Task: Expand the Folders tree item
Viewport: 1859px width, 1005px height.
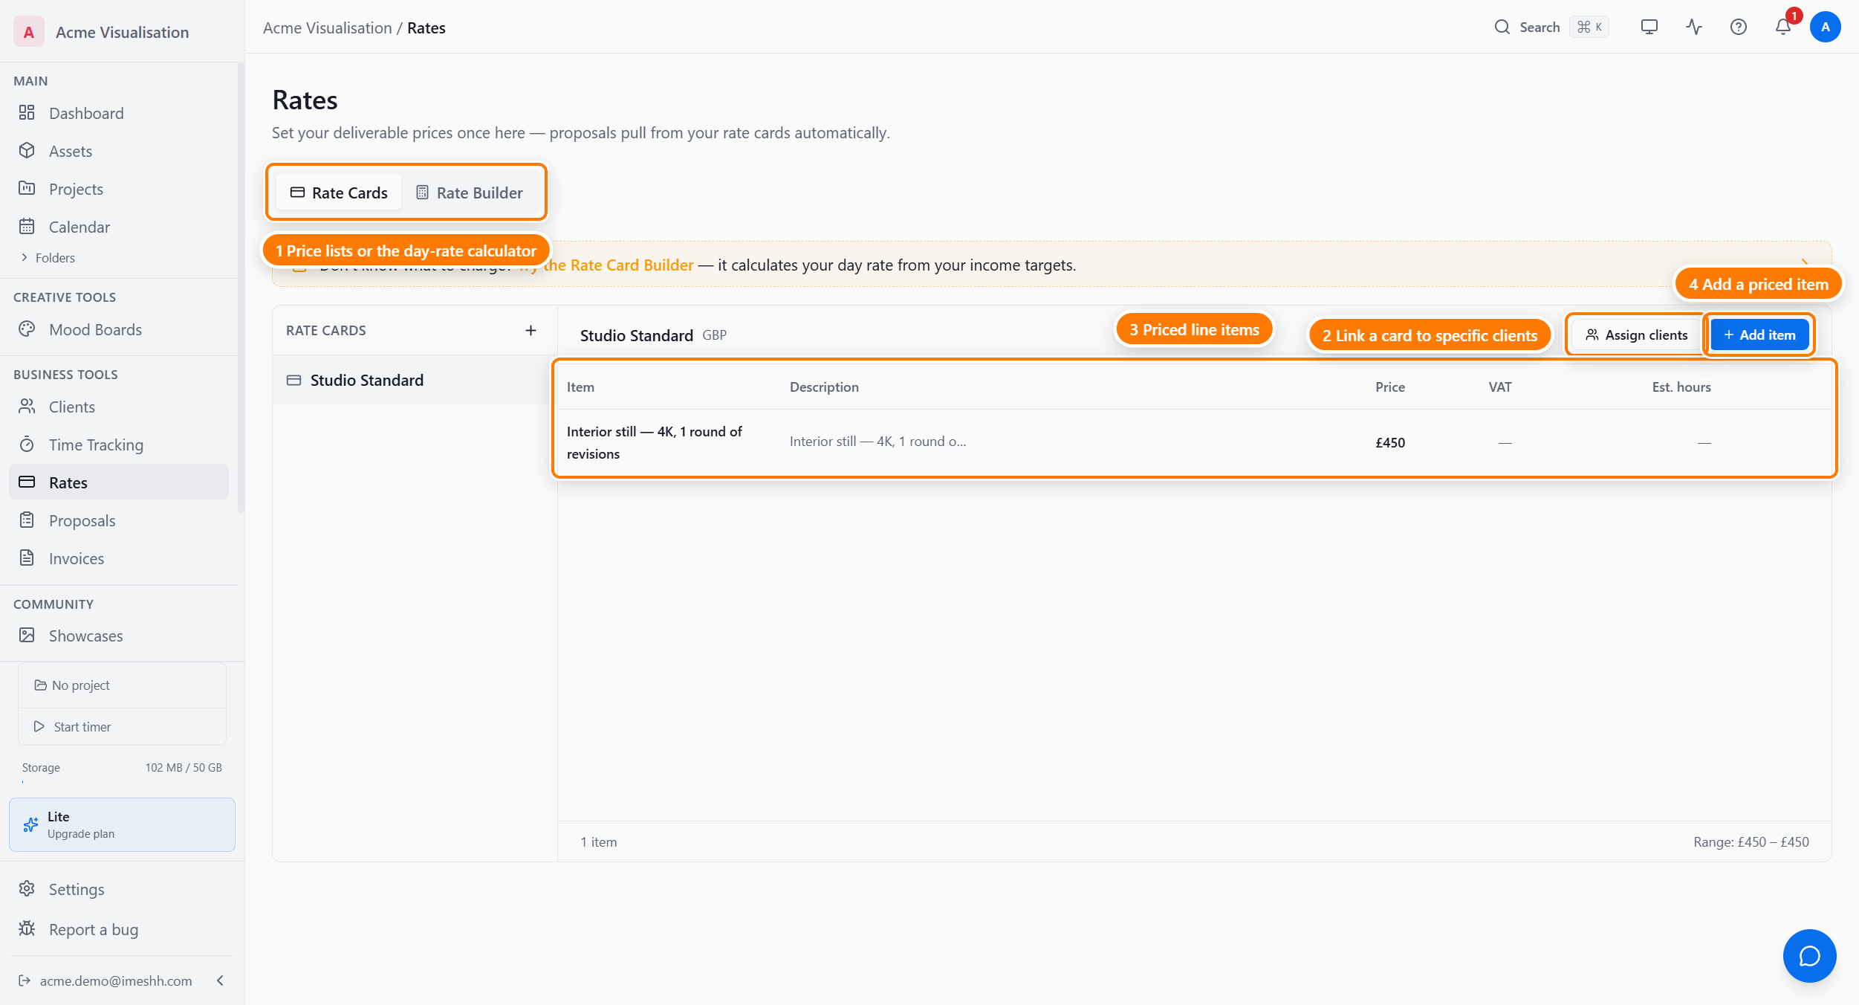Action: pyautogui.click(x=48, y=258)
